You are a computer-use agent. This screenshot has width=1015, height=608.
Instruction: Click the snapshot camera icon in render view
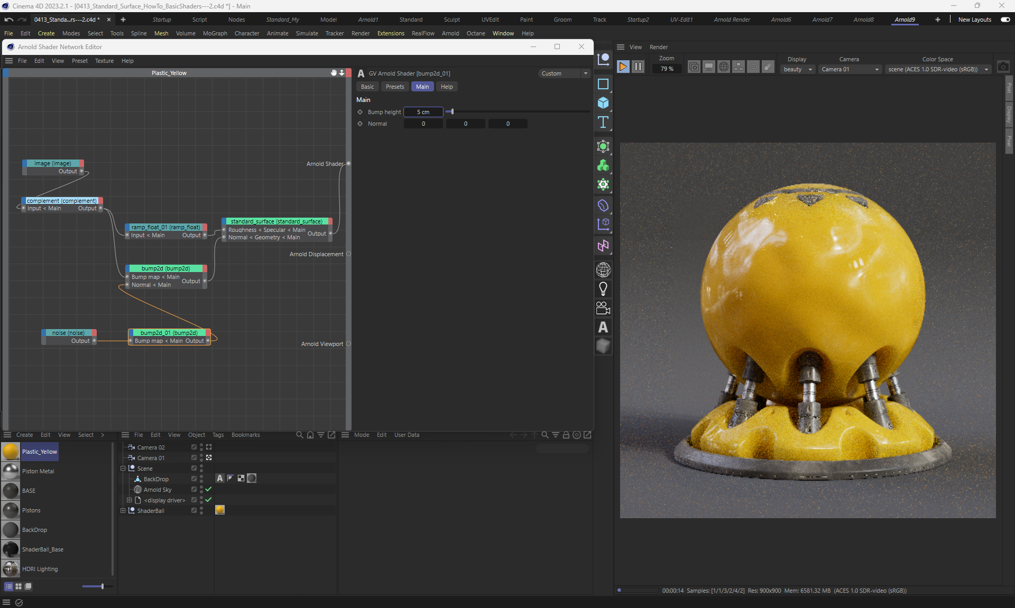(x=1003, y=67)
